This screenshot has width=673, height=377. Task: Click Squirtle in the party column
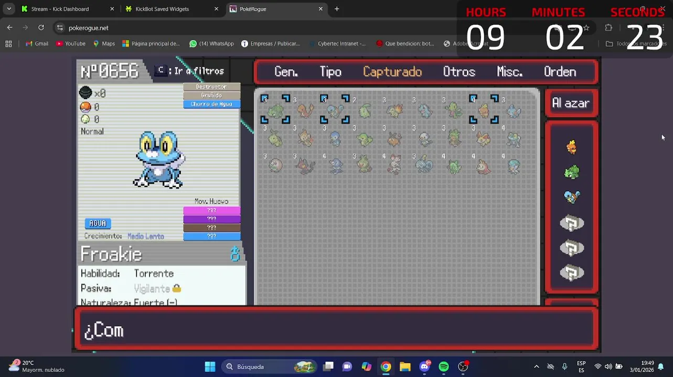572,197
